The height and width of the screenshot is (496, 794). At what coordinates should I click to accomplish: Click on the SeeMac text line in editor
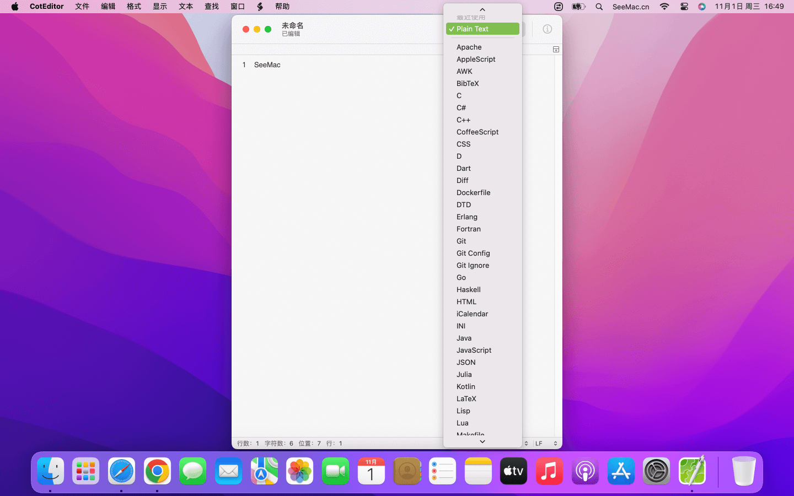coord(267,65)
